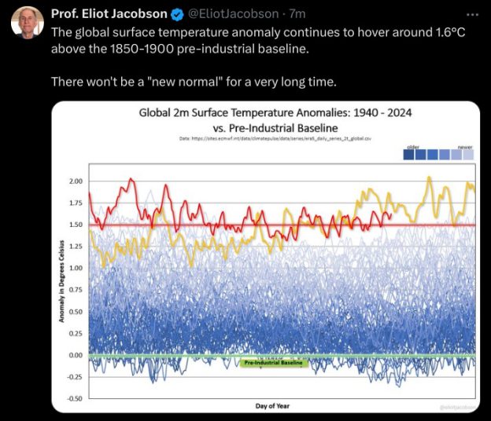Click the blue verified badge
This screenshot has width=491, height=421.
(x=175, y=14)
